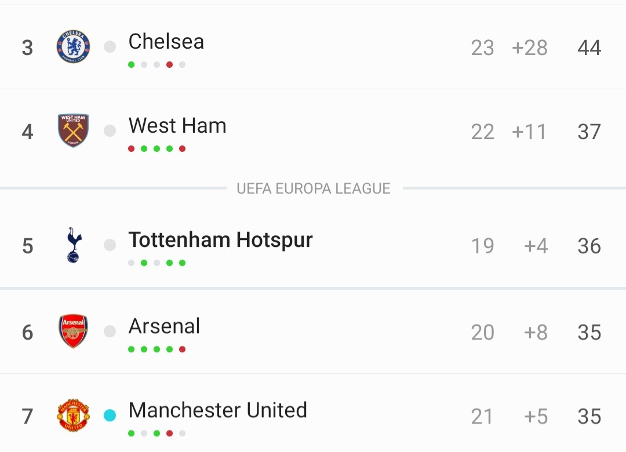Tap the Arsenal cannon badge
626x452 pixels.
[x=73, y=331]
